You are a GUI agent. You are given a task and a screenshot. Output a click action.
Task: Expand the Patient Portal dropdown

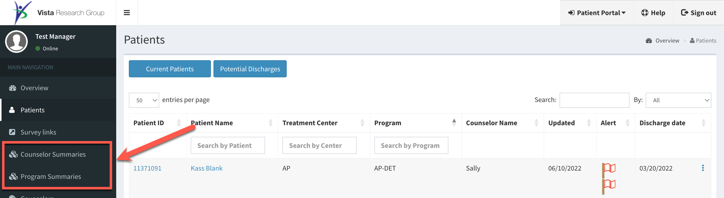pyautogui.click(x=597, y=13)
